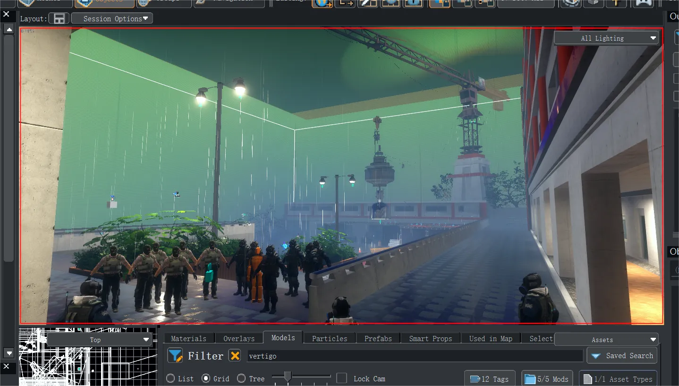Click the 1/1 Asset Types button
Screen dimensions: 679x386
click(x=618, y=378)
